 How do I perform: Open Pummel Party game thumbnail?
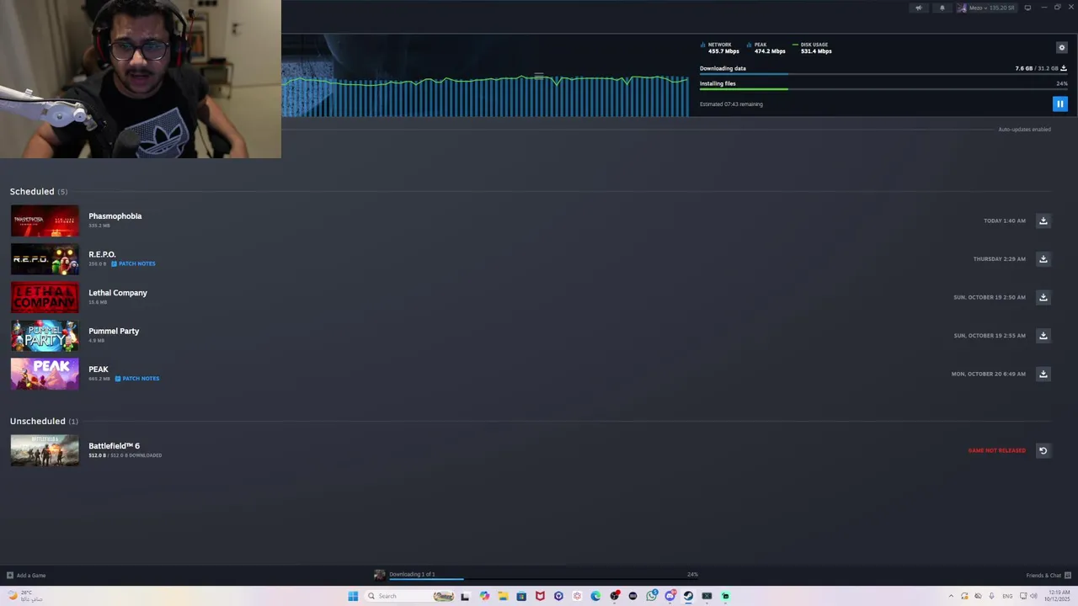(45, 336)
